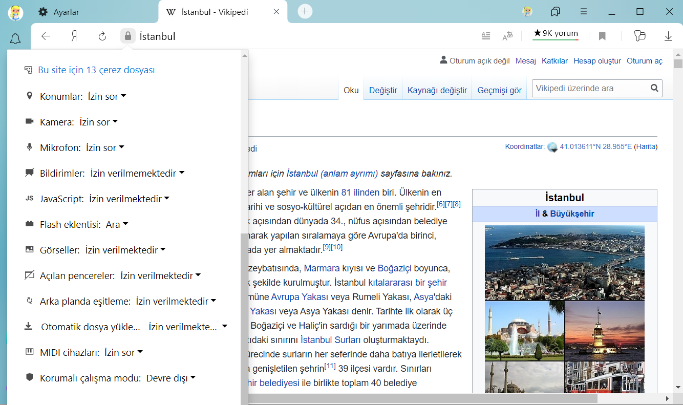Image resolution: width=683 pixels, height=405 pixels.
Task: Click the Hesap oluştur link
Action: pos(597,61)
